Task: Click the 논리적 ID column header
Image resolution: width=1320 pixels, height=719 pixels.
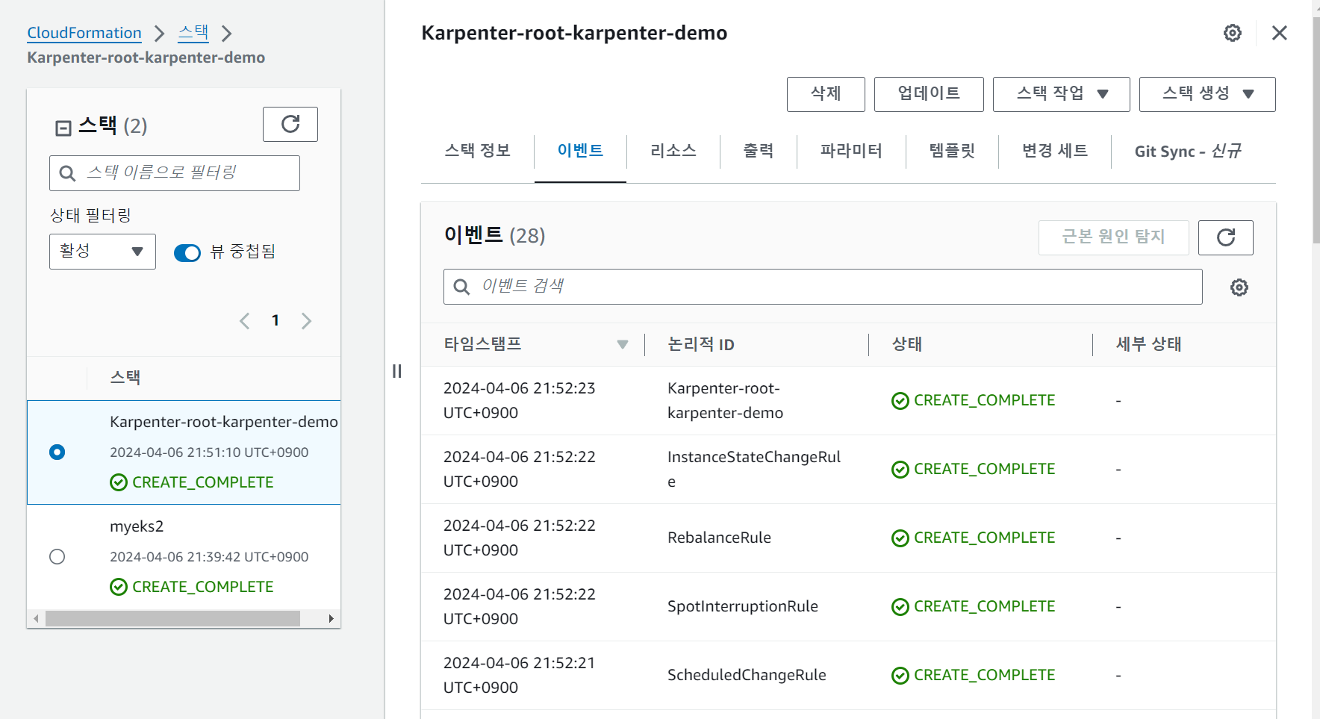Action: pyautogui.click(x=701, y=344)
